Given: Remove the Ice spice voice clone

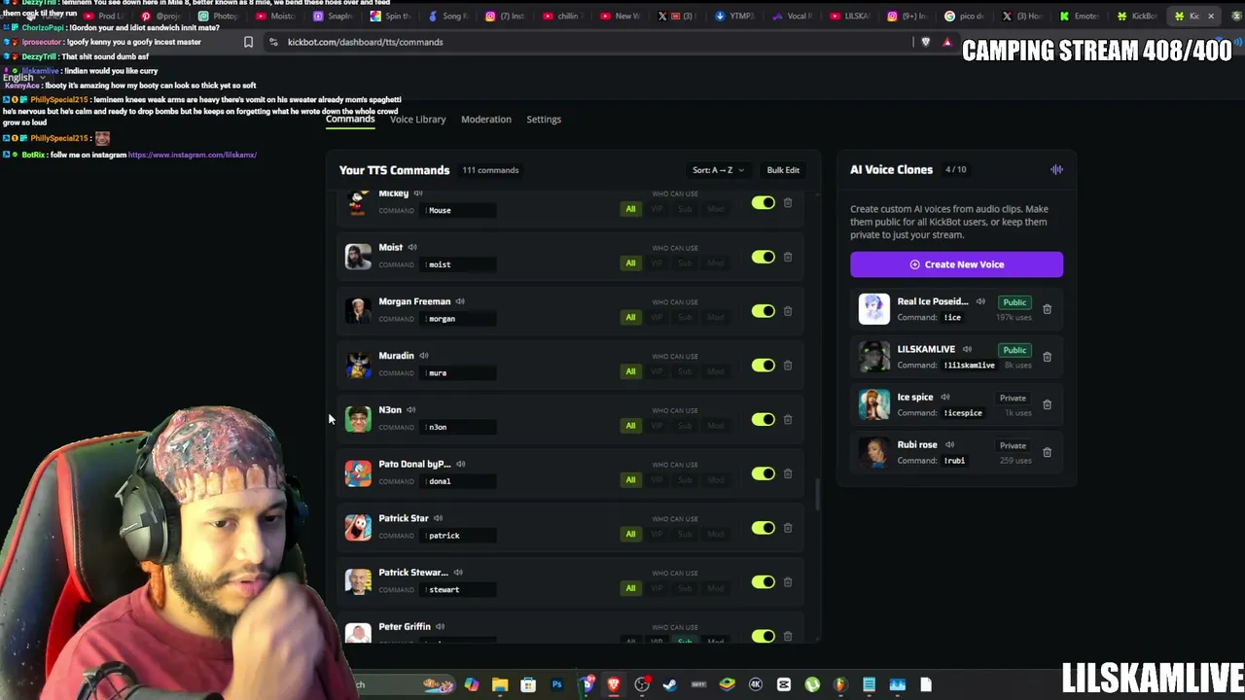Looking at the screenshot, I should tap(1047, 404).
